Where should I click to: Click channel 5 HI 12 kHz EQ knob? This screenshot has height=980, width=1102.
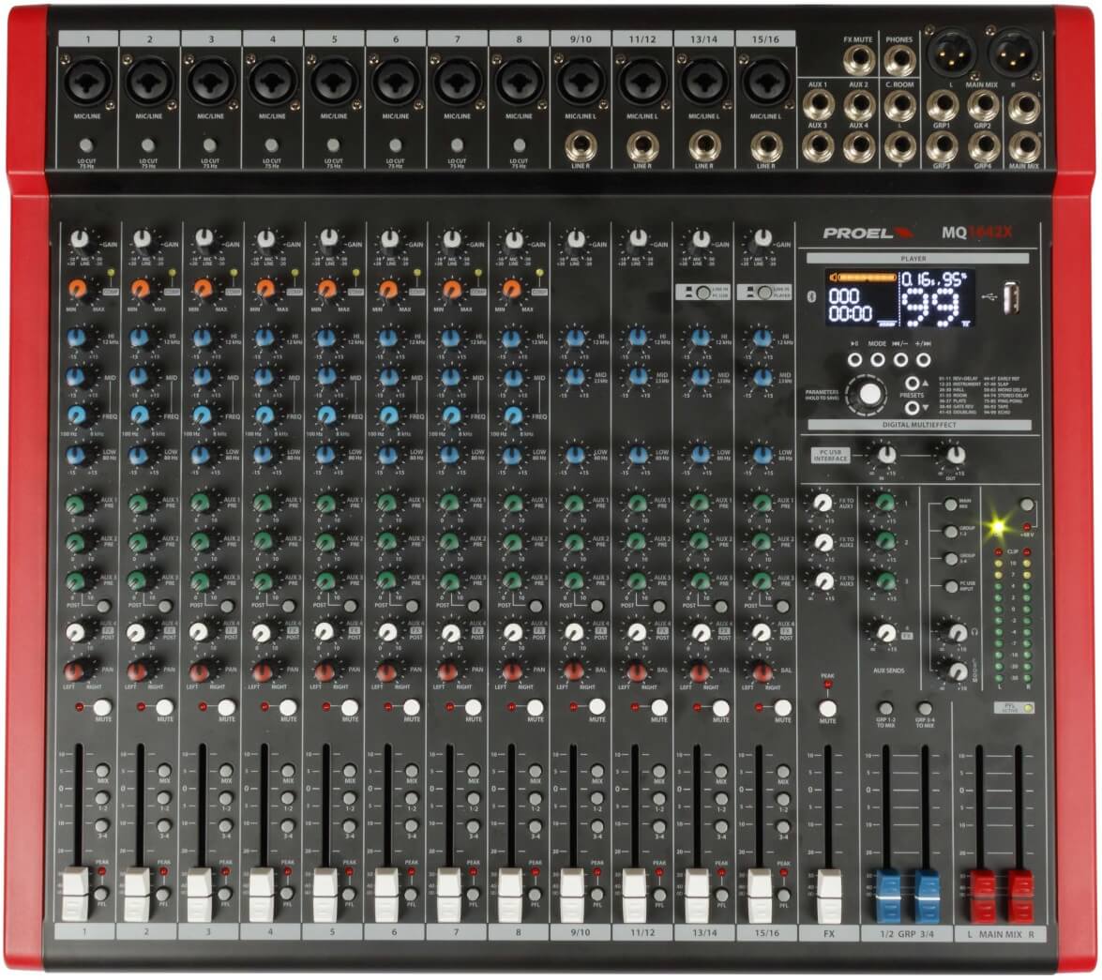click(325, 338)
